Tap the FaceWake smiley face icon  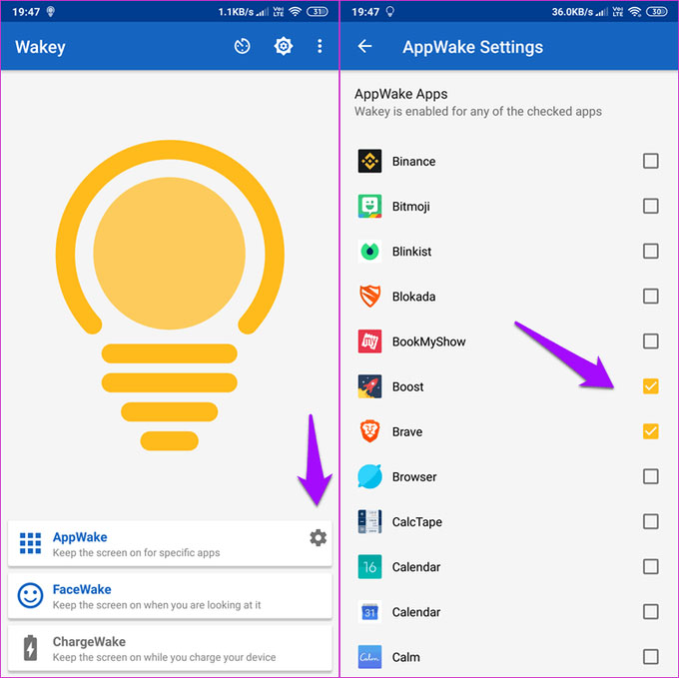(x=30, y=595)
